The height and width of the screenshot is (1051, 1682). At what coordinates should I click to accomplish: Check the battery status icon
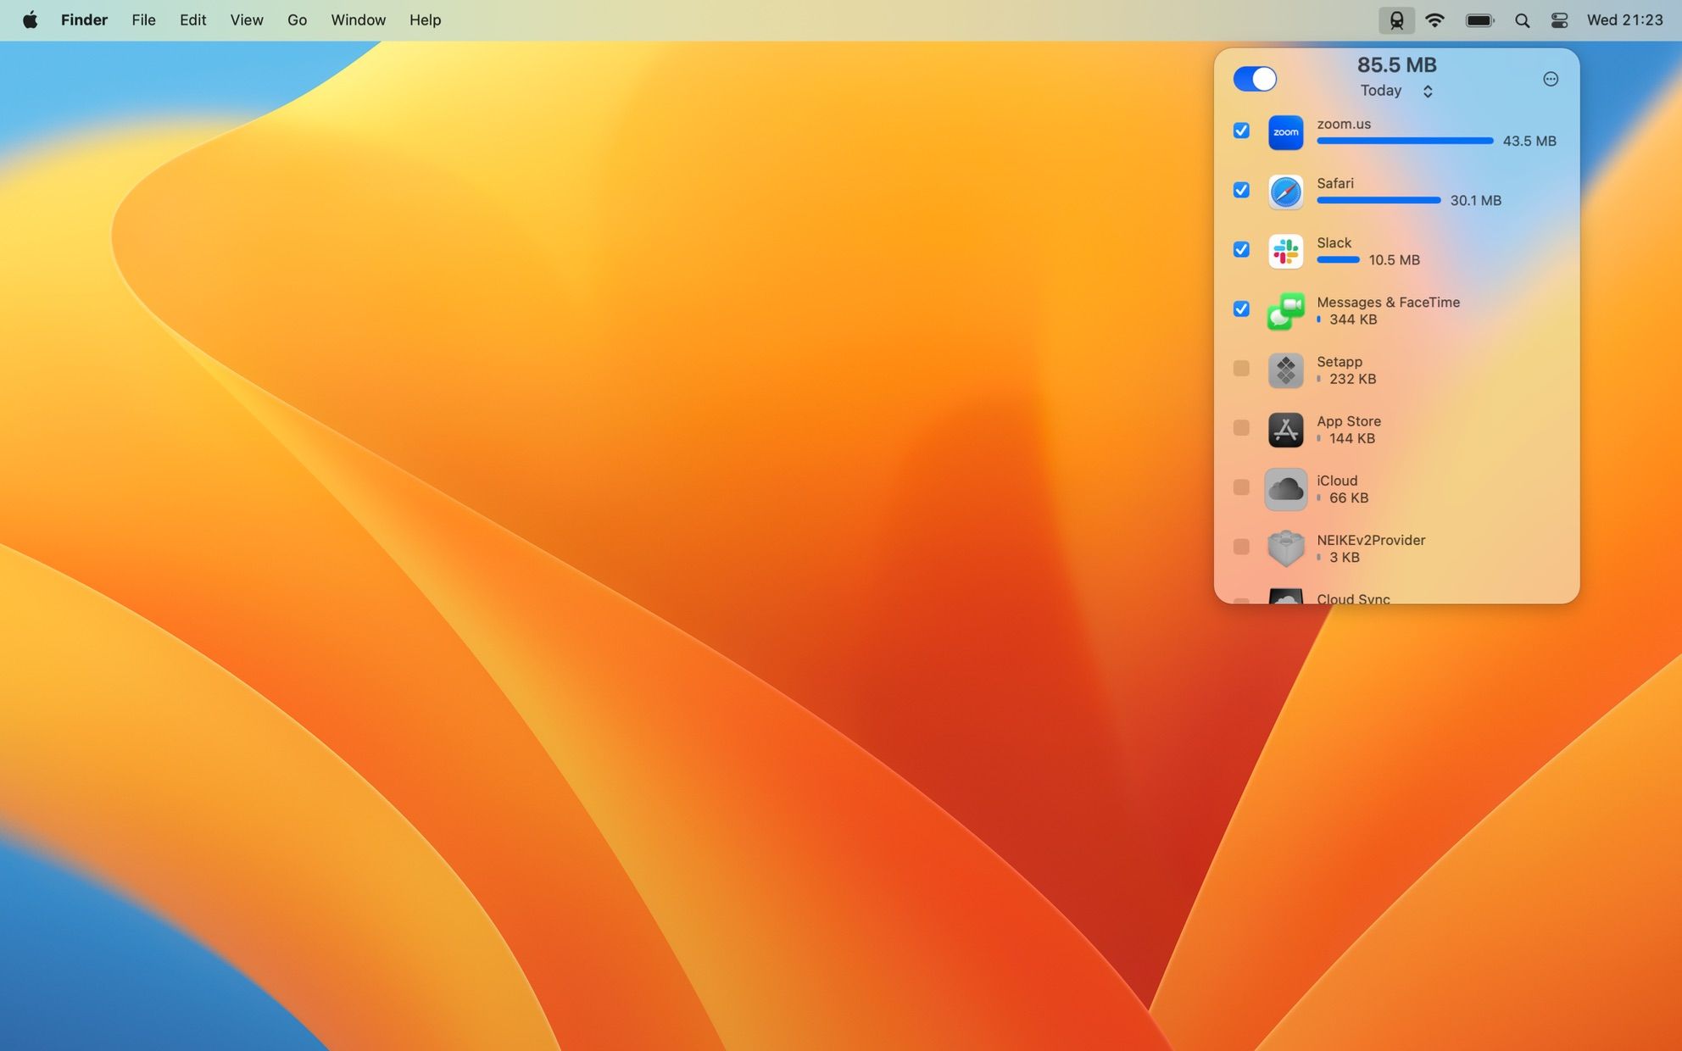pos(1479,19)
